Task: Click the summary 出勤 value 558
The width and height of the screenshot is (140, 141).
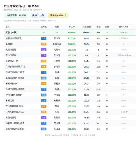Action: (x=99, y=33)
